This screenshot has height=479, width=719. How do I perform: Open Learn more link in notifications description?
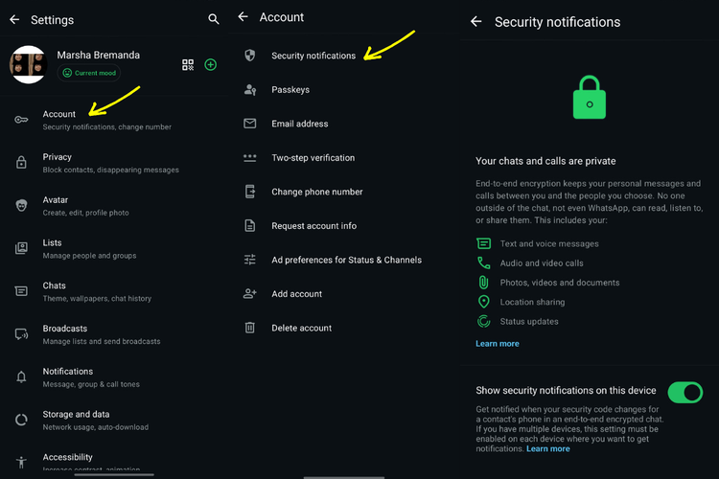coord(548,448)
